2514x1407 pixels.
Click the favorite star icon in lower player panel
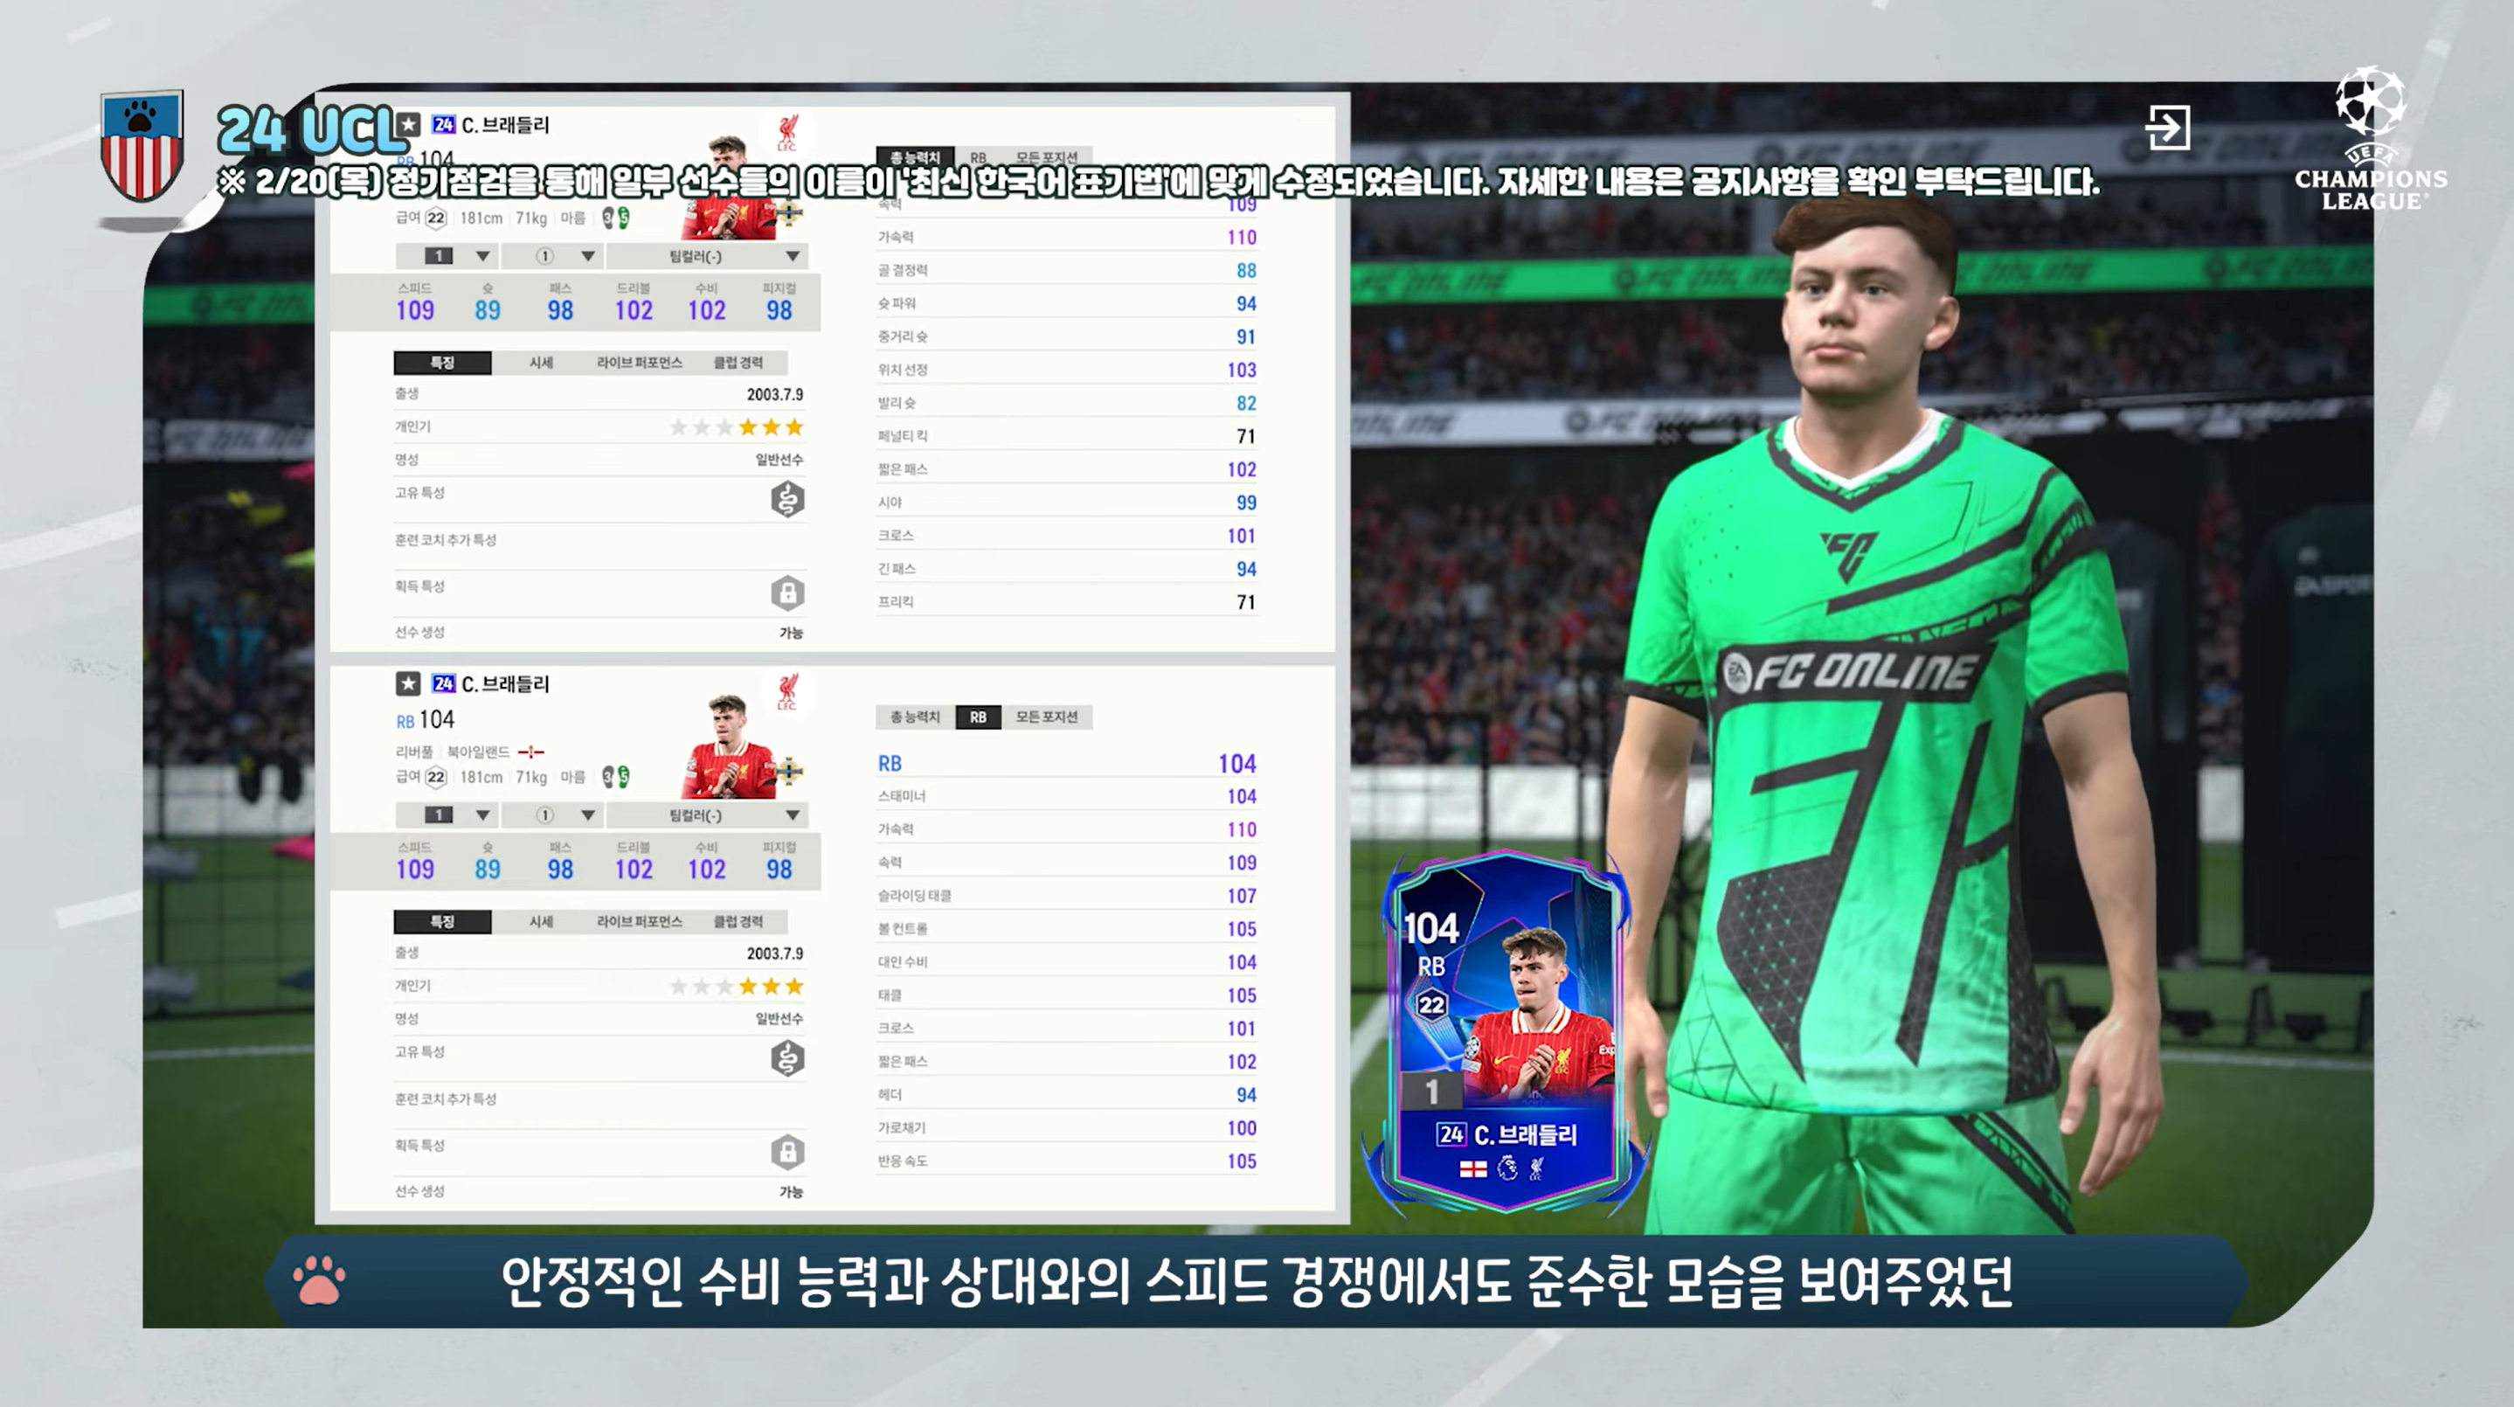coord(408,684)
